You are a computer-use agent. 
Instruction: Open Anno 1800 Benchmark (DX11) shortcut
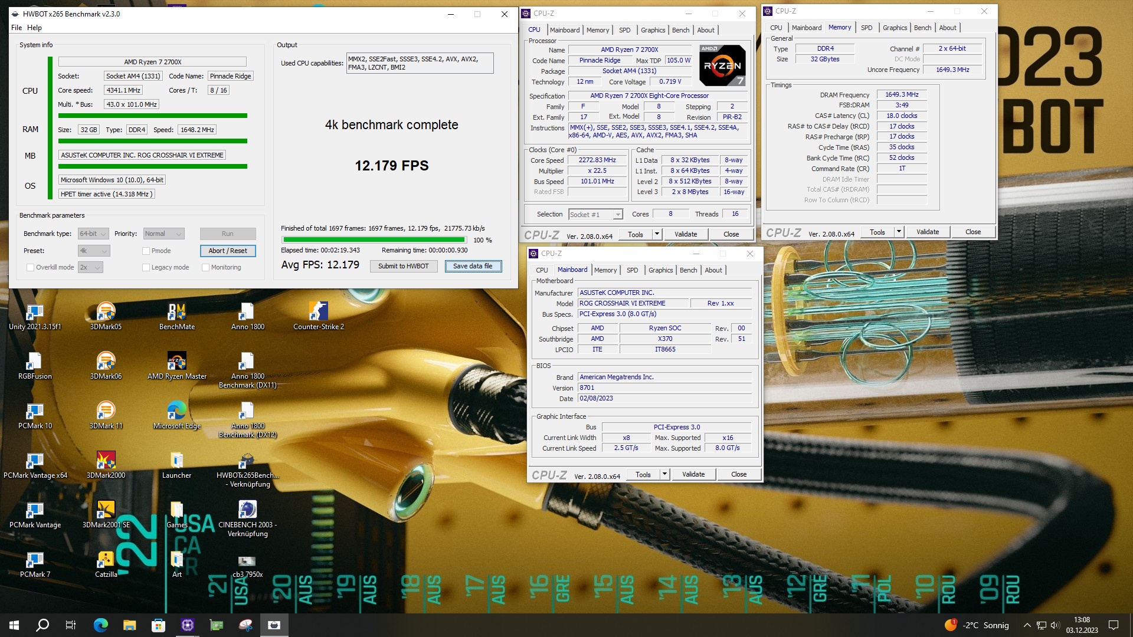point(247,370)
